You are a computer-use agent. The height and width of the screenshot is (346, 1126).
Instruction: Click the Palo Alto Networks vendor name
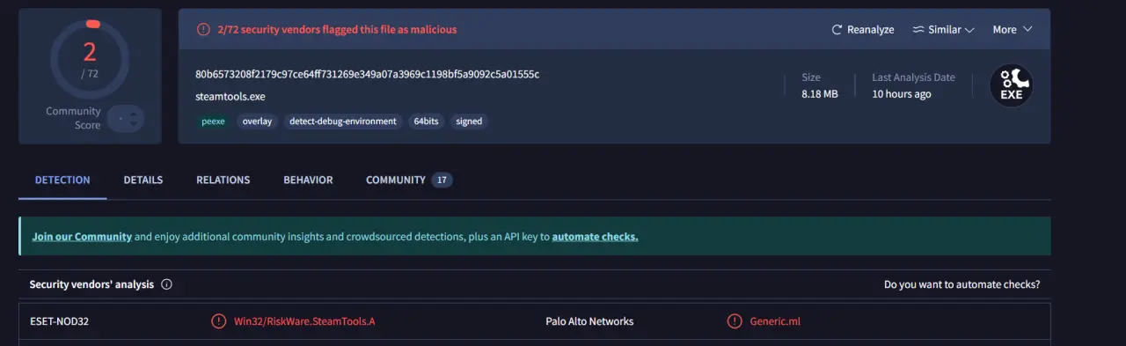[x=589, y=321]
